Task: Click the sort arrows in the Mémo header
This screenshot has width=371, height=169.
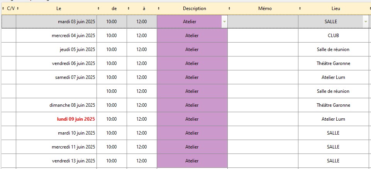Action: click(x=300, y=8)
